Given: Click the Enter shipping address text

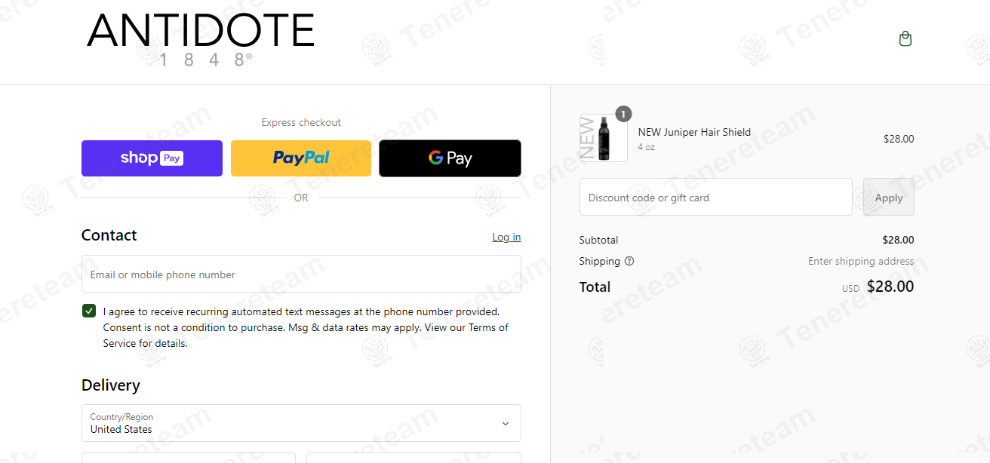Looking at the screenshot, I should 861,261.
